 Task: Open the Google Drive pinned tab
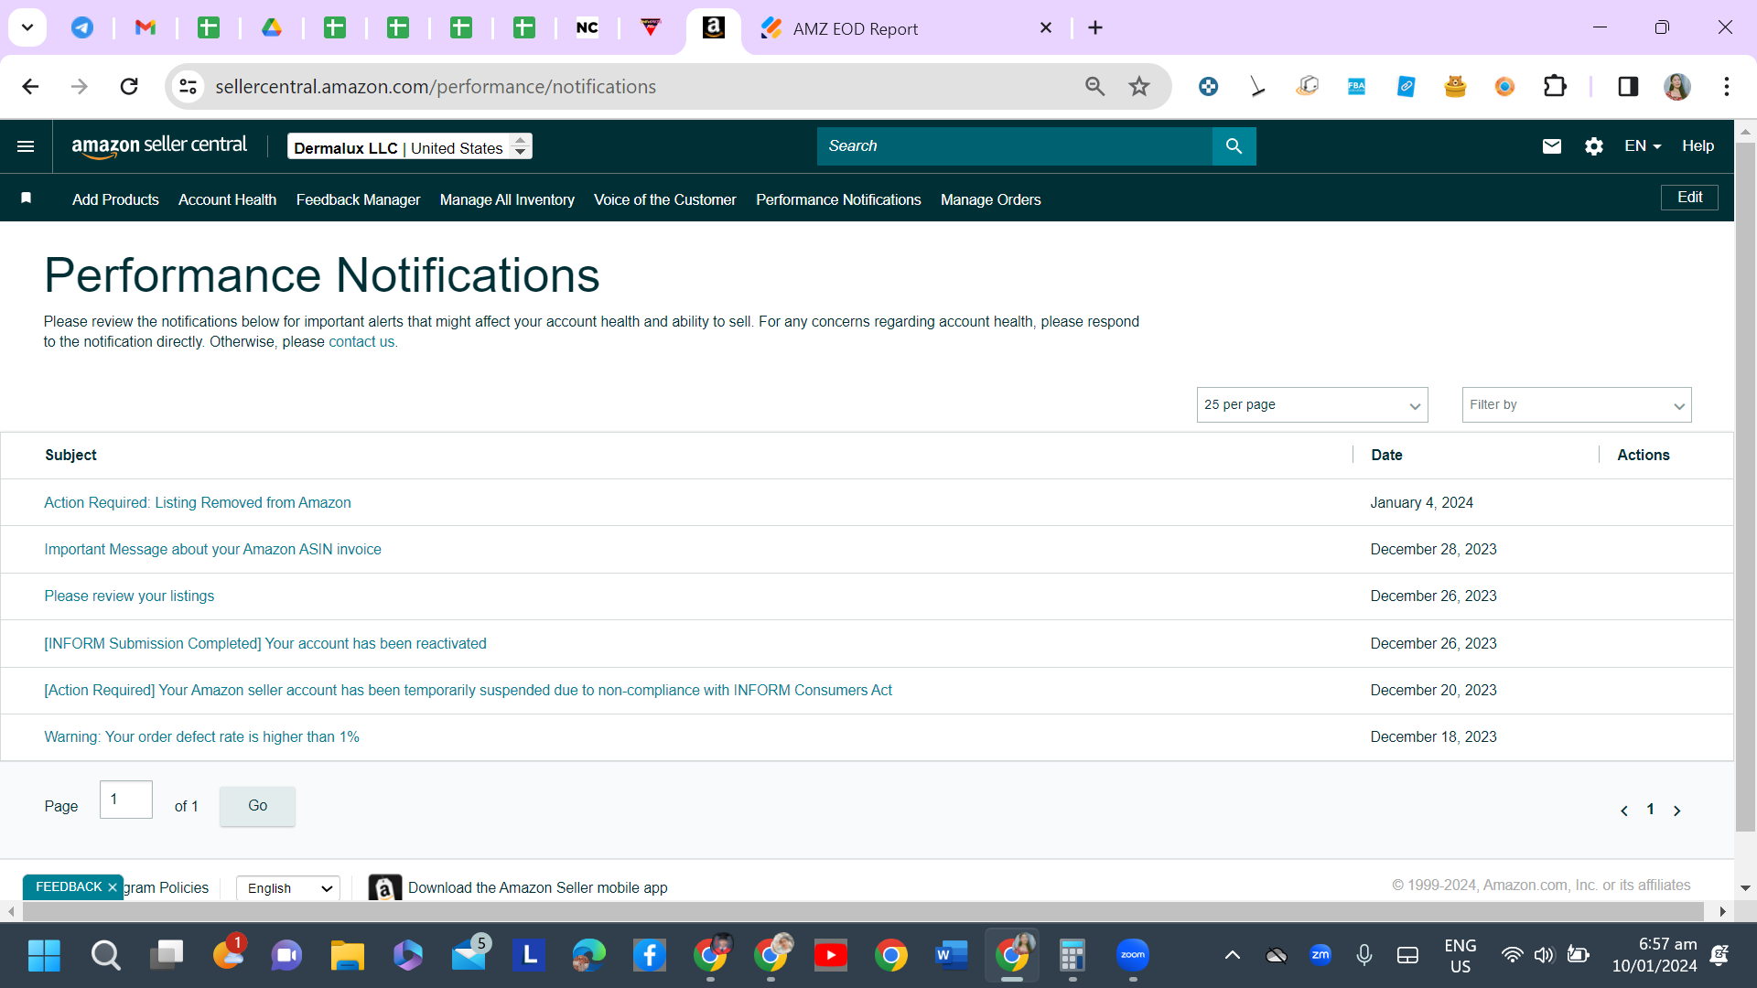272,27
